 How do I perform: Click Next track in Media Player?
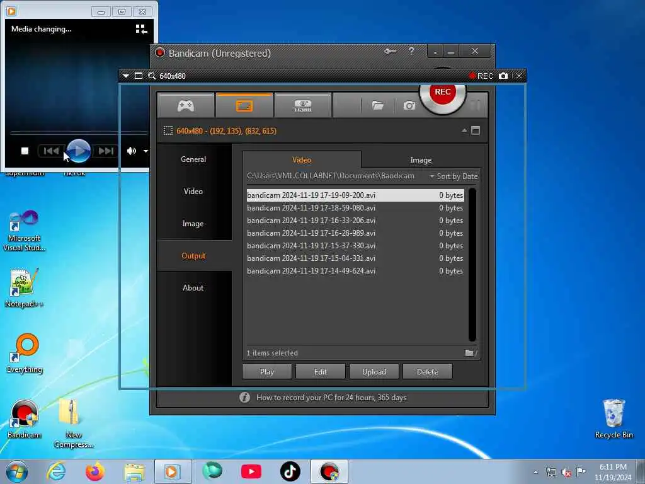tap(106, 151)
